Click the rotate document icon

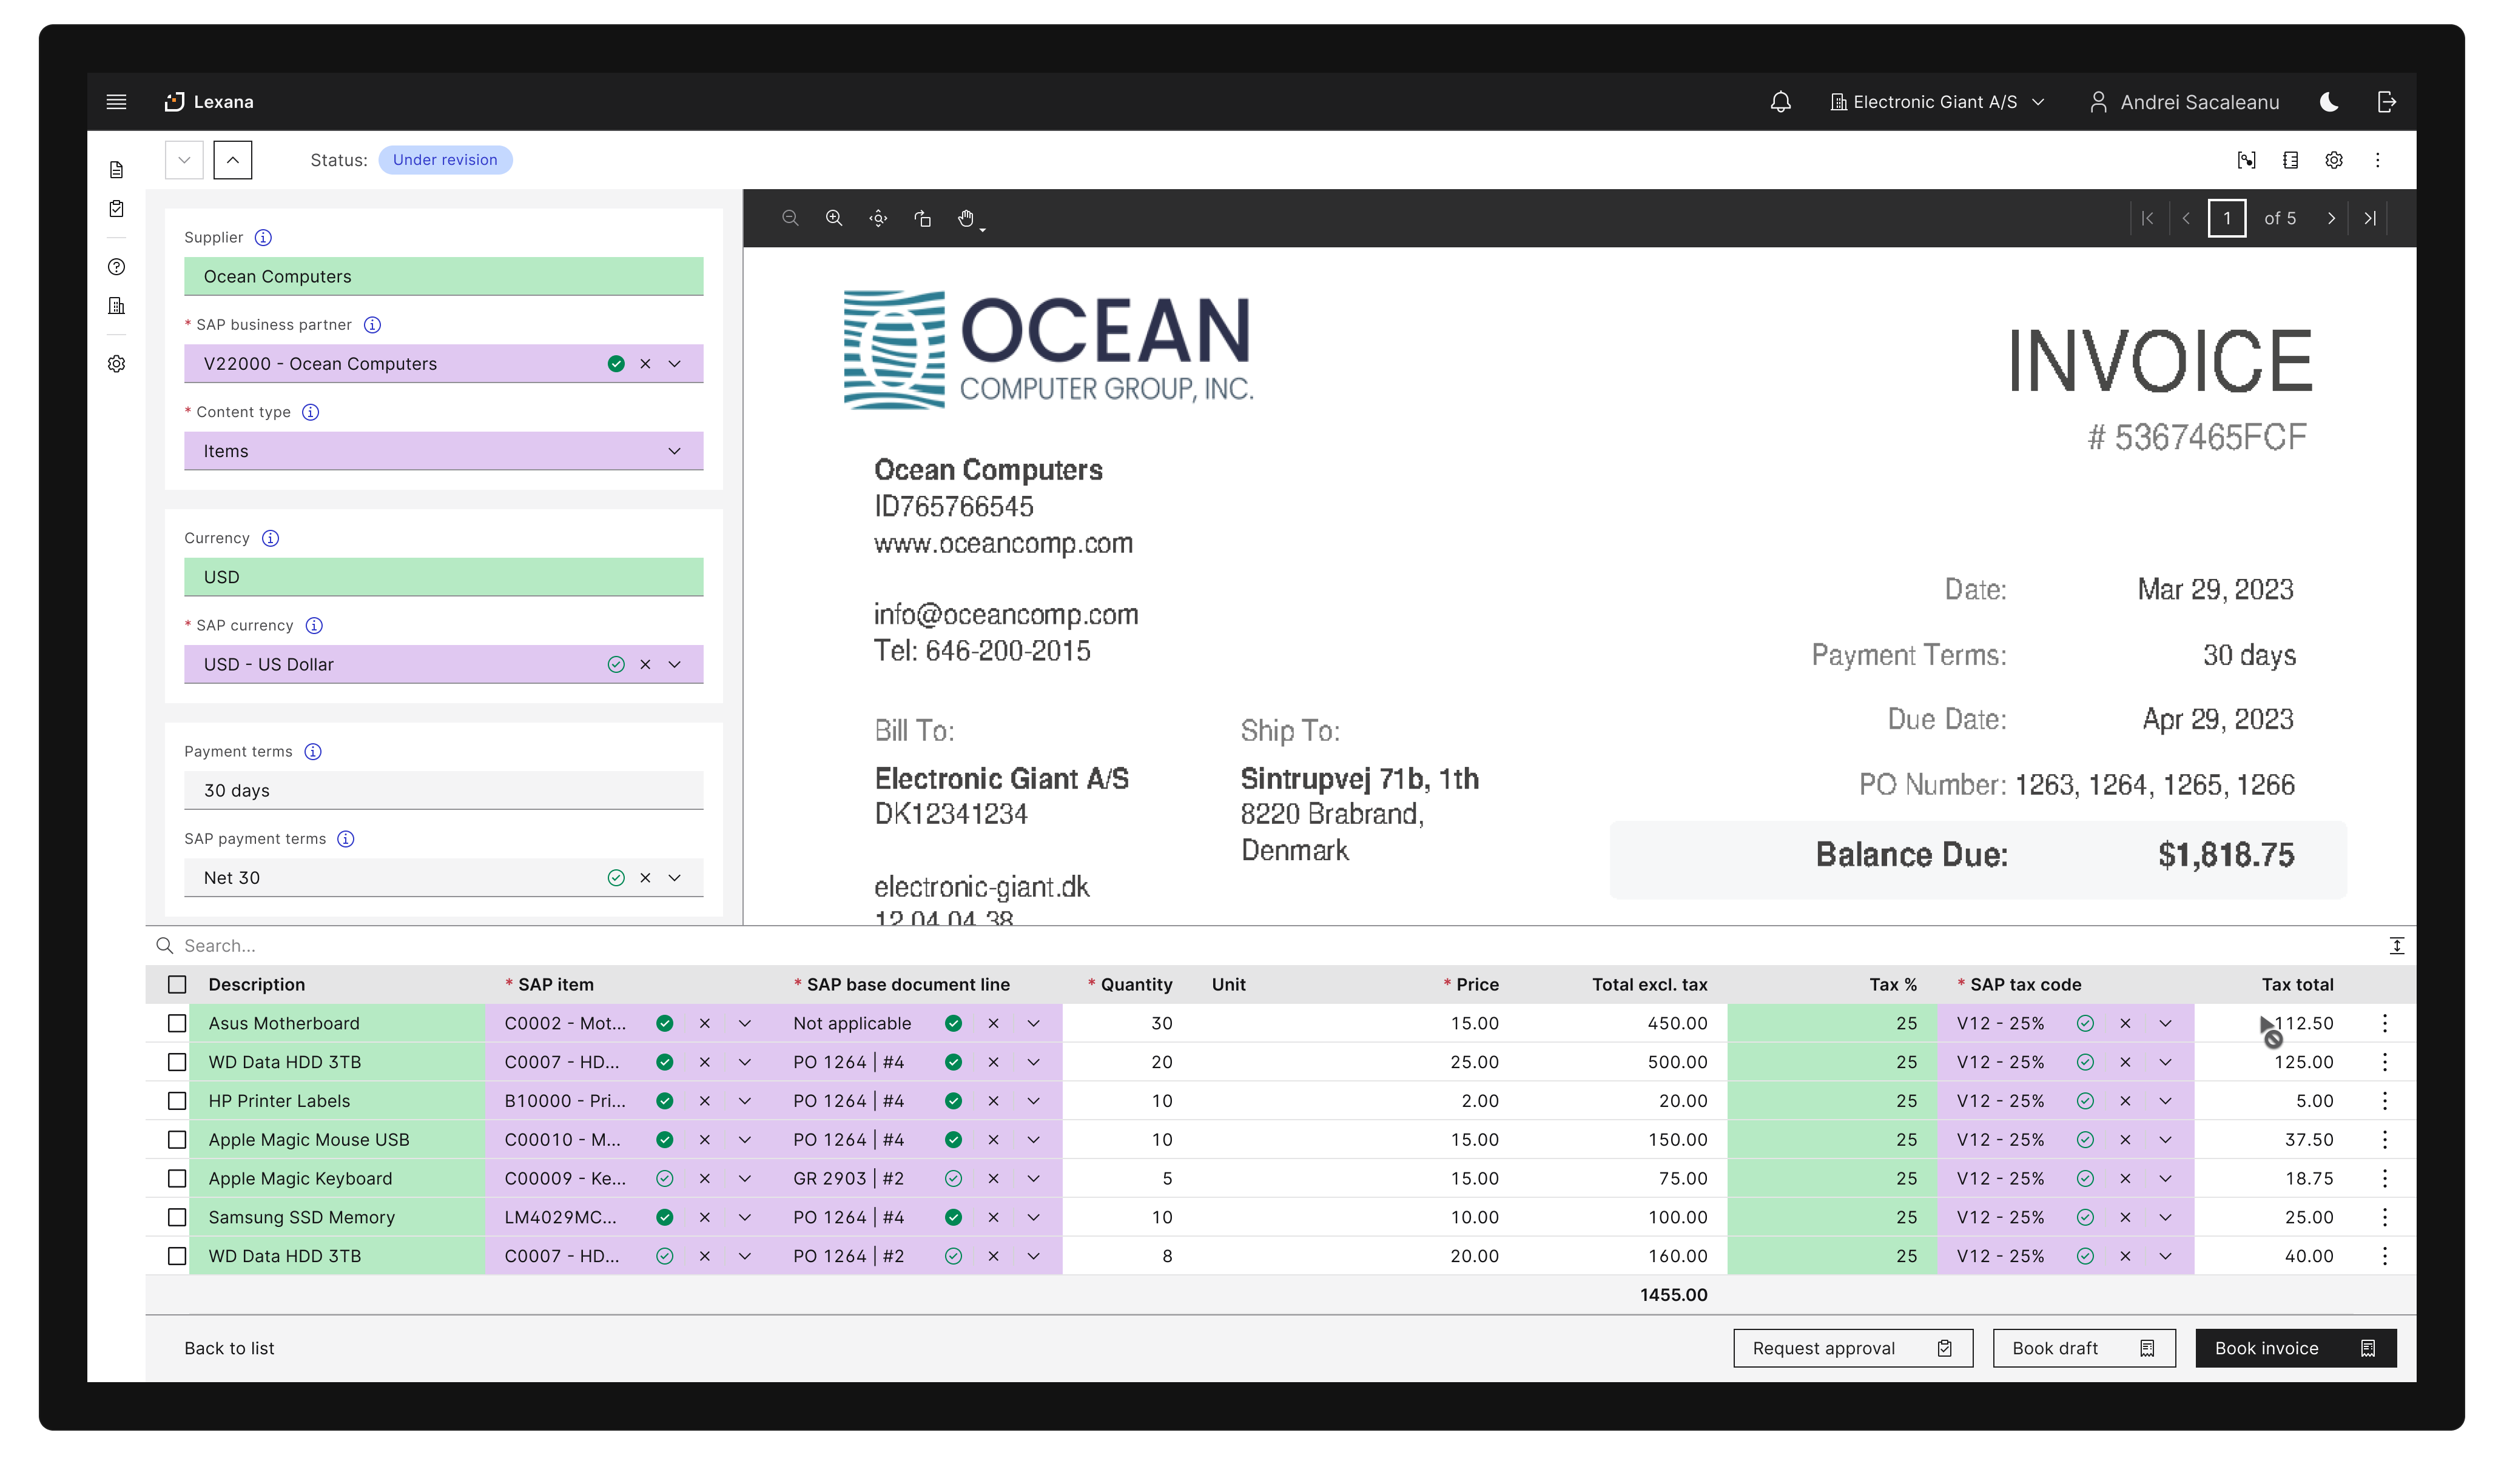(x=923, y=218)
